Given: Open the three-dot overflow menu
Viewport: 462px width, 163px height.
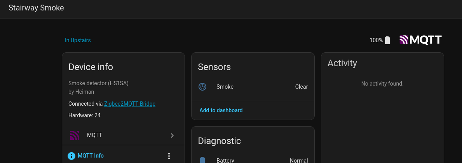Looking at the screenshot, I should click(169, 156).
